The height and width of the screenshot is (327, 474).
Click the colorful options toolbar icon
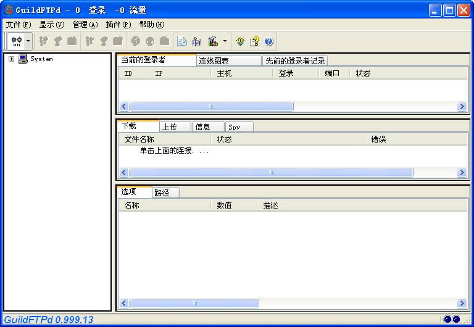click(213, 41)
